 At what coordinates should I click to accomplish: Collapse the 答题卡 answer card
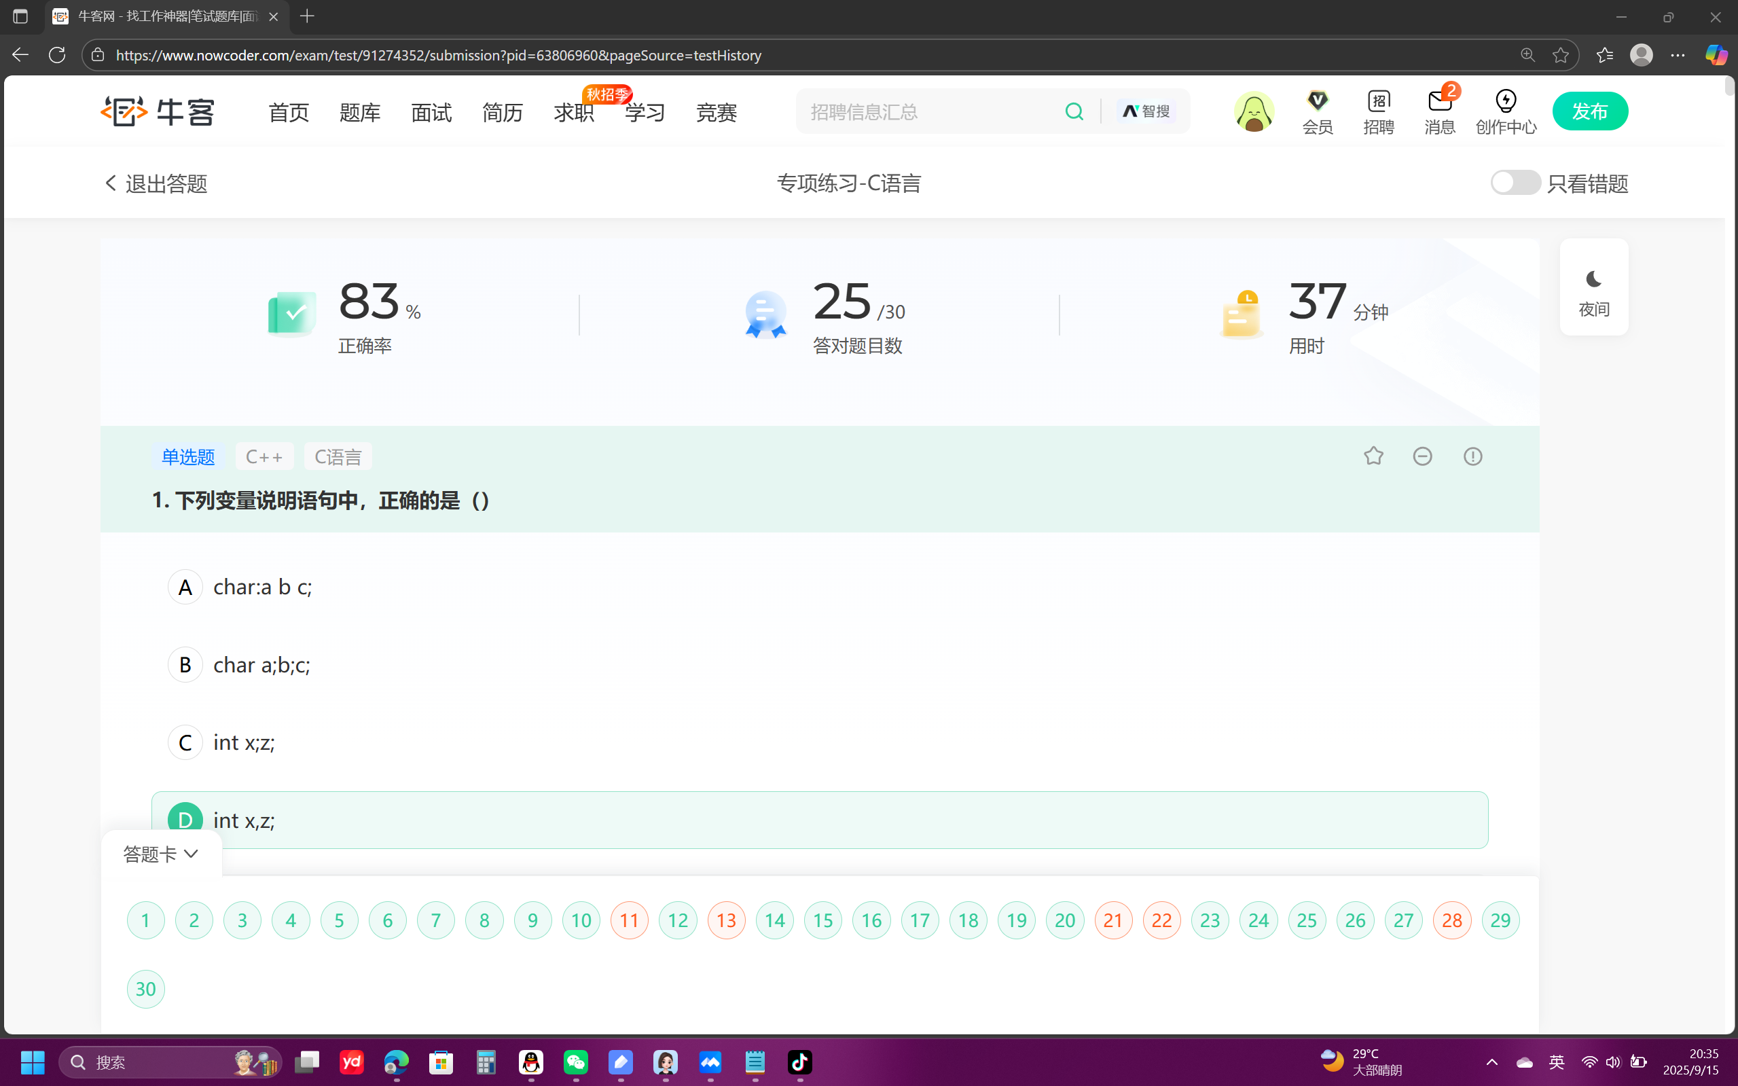pos(161,854)
